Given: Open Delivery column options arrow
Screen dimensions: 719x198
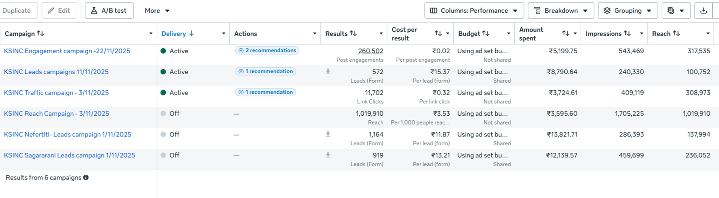Looking at the screenshot, I should (x=223, y=34).
